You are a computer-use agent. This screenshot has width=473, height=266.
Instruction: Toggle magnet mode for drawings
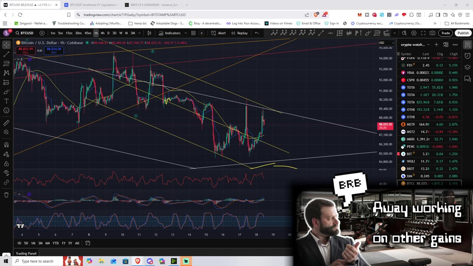(6, 145)
